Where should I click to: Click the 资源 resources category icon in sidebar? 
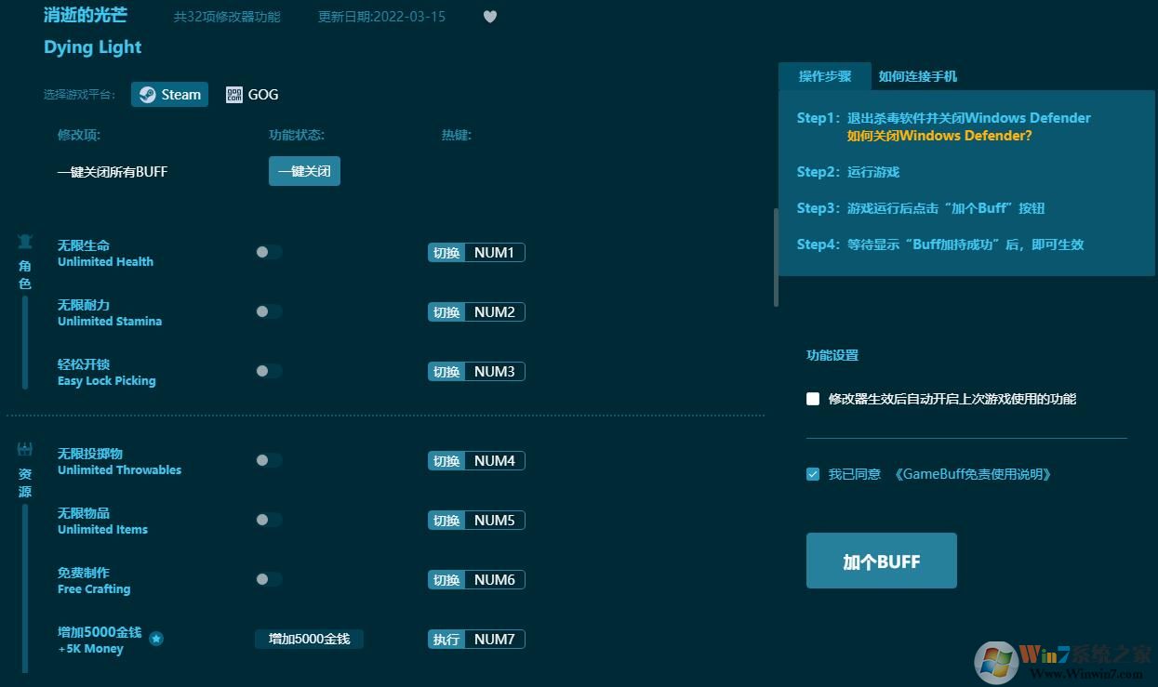tap(25, 449)
